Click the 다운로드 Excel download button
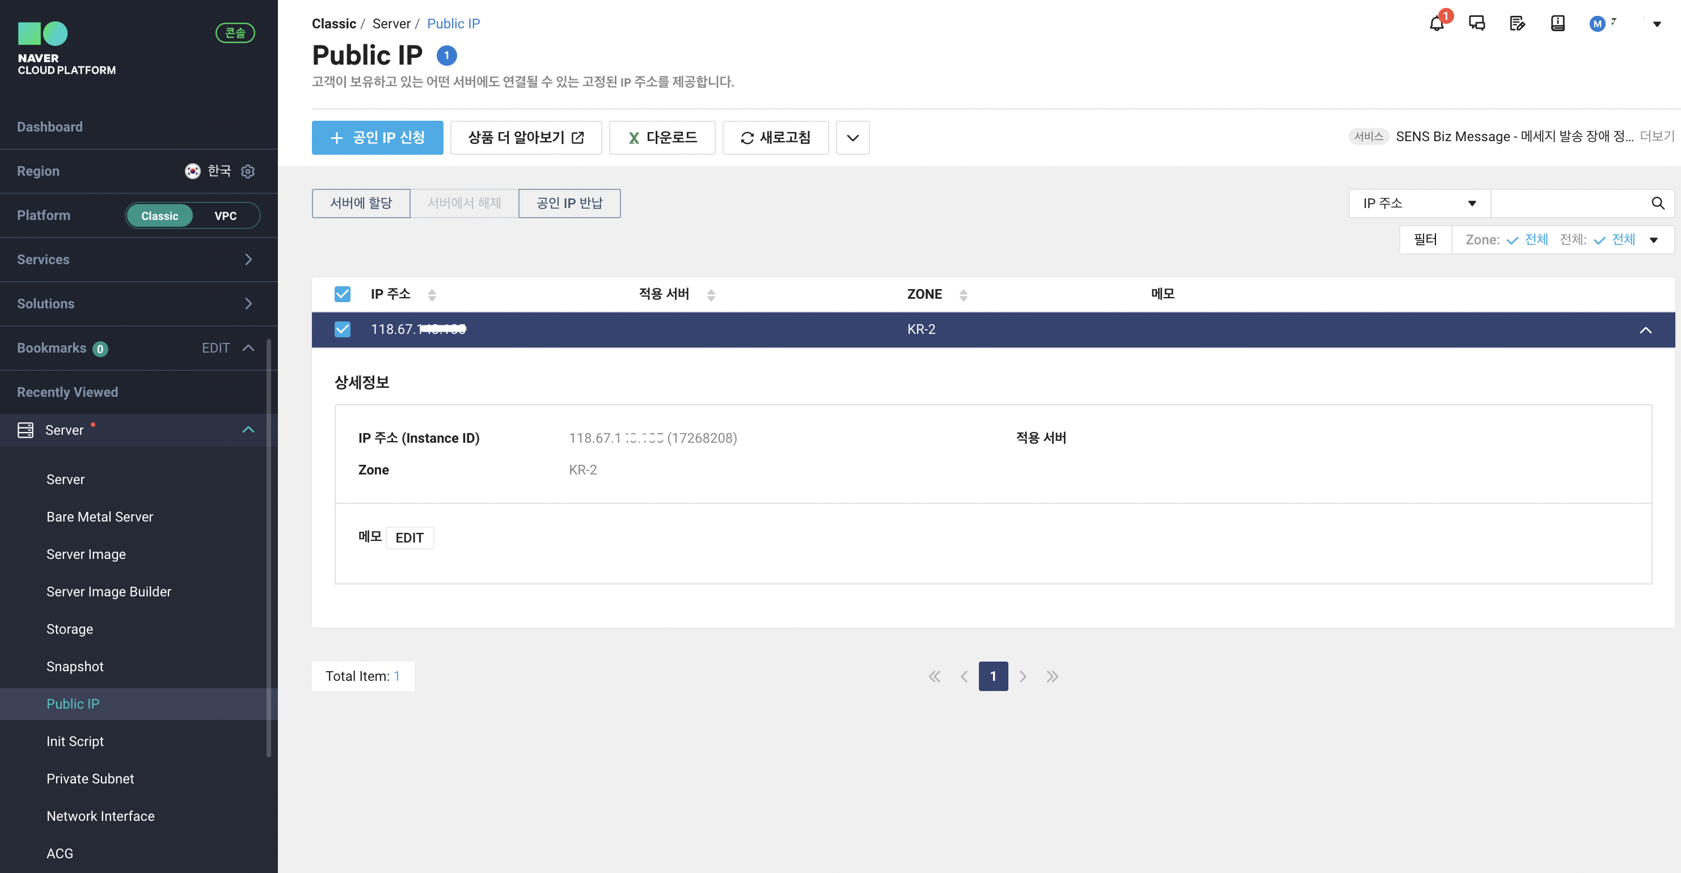Screen dimensions: 1681x873 (x=662, y=138)
